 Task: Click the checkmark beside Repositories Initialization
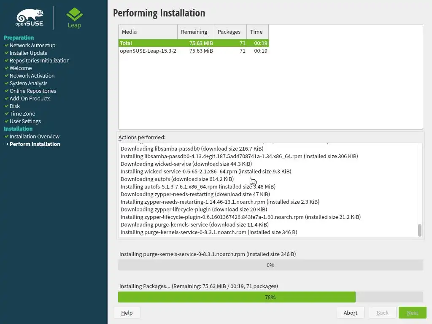[x=7, y=60]
